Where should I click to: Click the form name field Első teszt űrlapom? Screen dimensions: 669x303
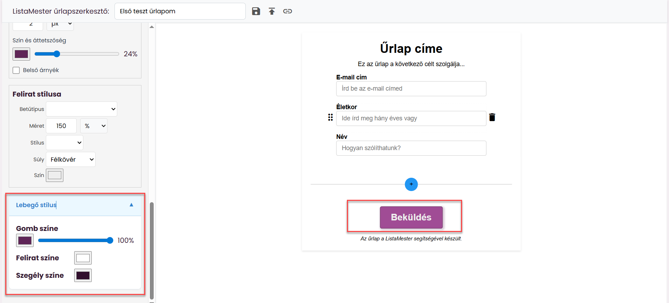coord(180,11)
